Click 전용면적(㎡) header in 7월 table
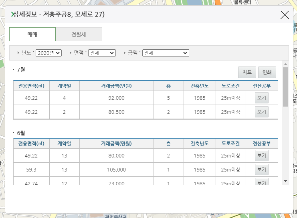 pos(31,86)
